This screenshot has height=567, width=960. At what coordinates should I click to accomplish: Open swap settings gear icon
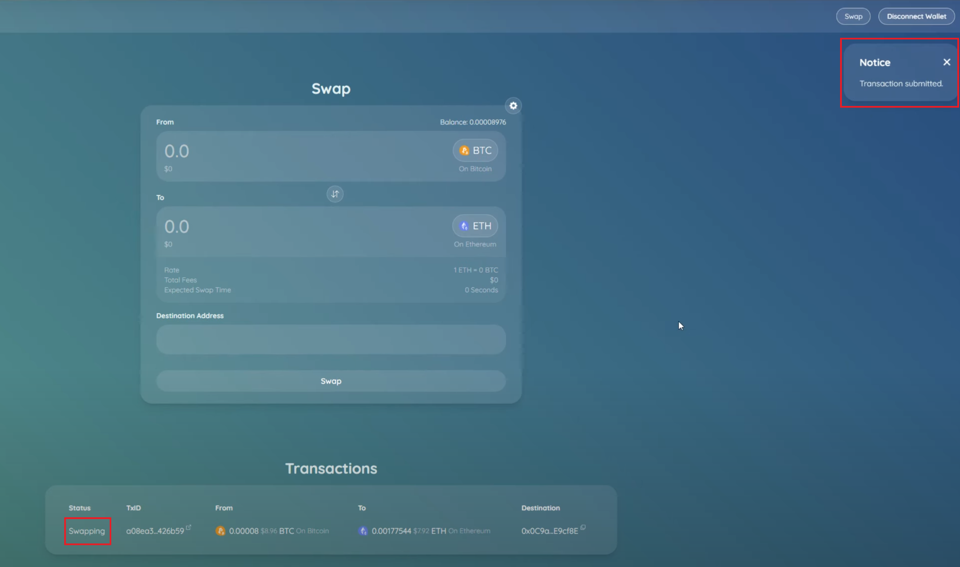click(513, 106)
